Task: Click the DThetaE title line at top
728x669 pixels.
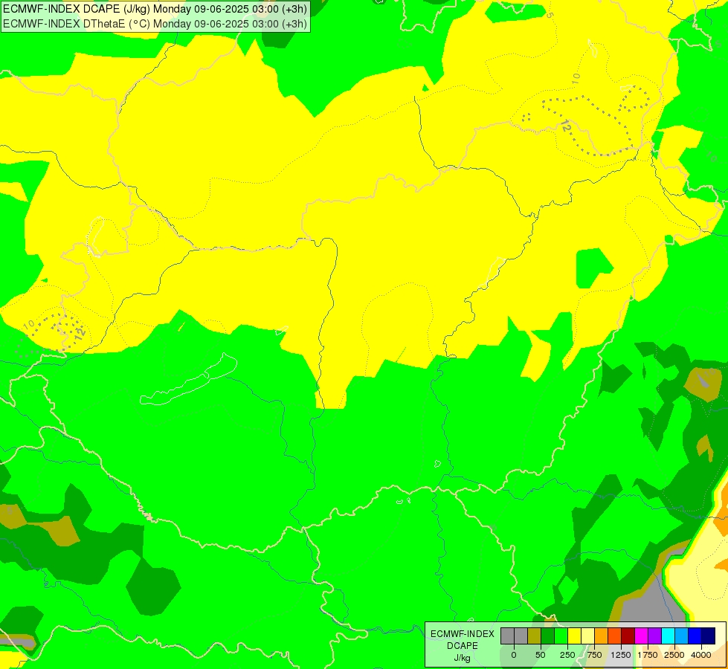Action: pos(155,24)
